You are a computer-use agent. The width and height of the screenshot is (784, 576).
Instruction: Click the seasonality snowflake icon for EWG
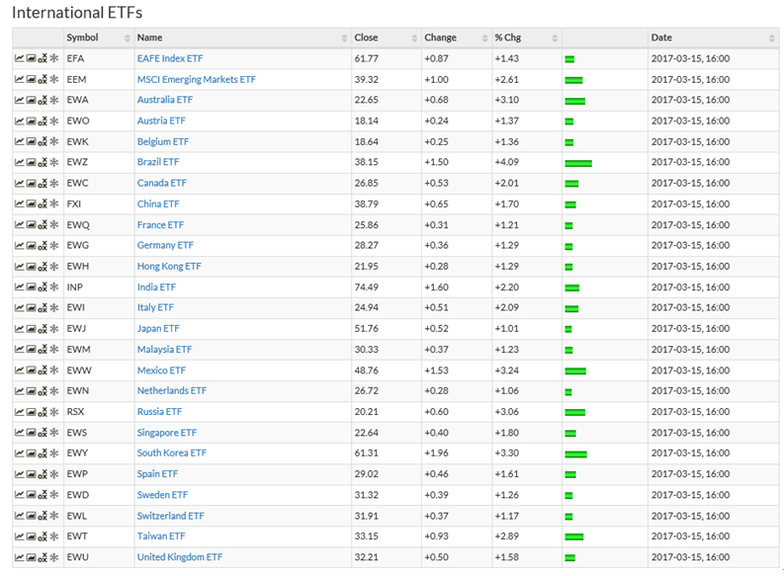point(54,245)
